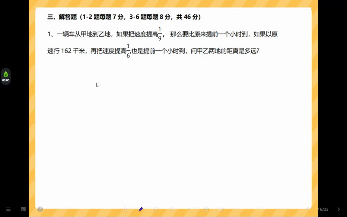Click the whiteboard panel icon
Screen dimensions: 347x217
tap(221, 209)
